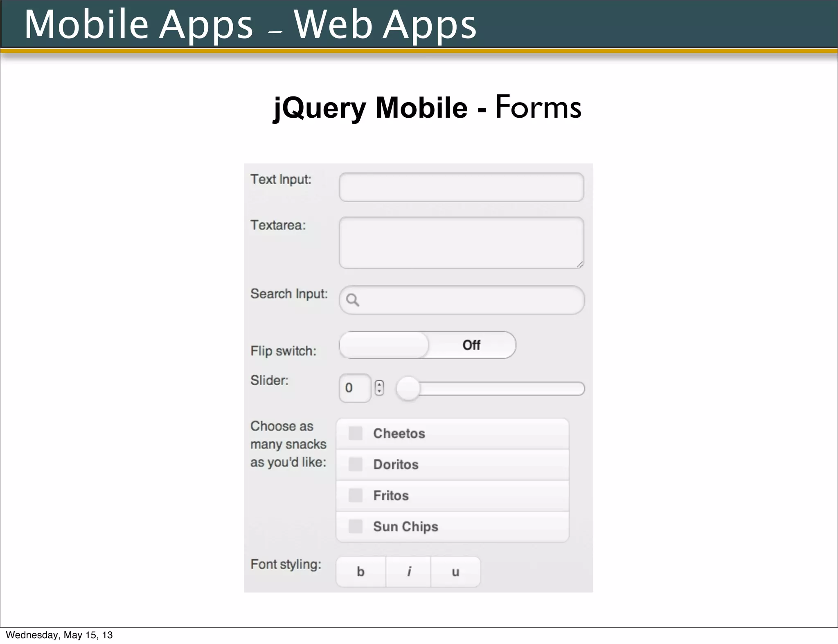
Task: Click the slider number stepper arrows
Action: (x=379, y=388)
